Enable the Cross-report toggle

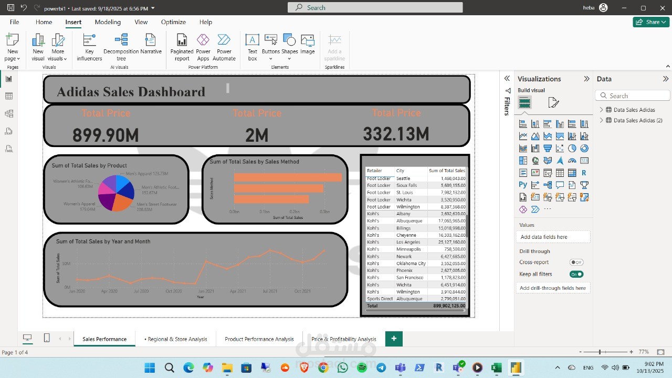pyautogui.click(x=576, y=262)
